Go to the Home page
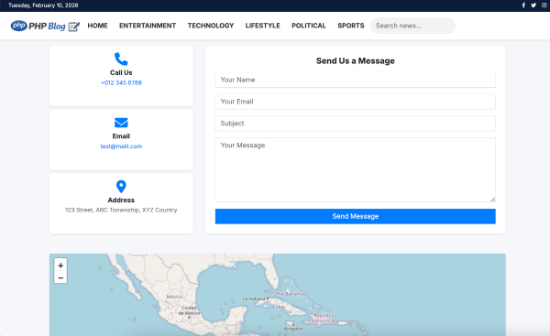 (97, 26)
